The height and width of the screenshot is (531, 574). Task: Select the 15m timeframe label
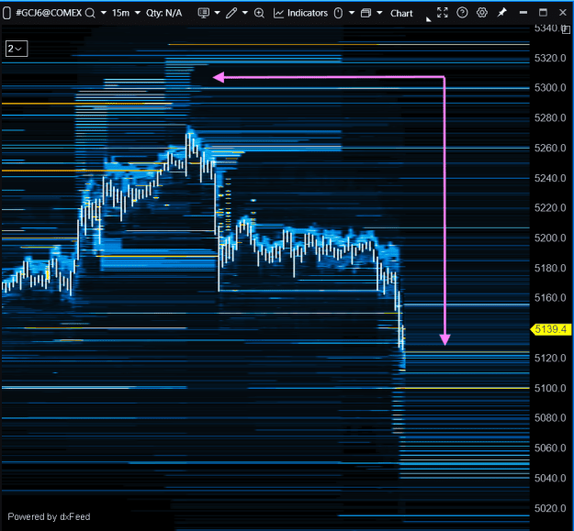point(121,13)
